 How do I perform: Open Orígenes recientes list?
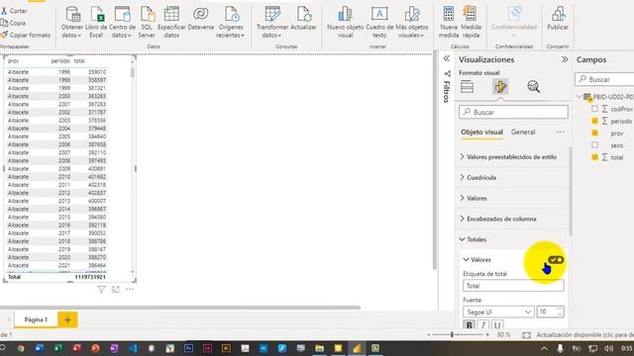(x=231, y=22)
